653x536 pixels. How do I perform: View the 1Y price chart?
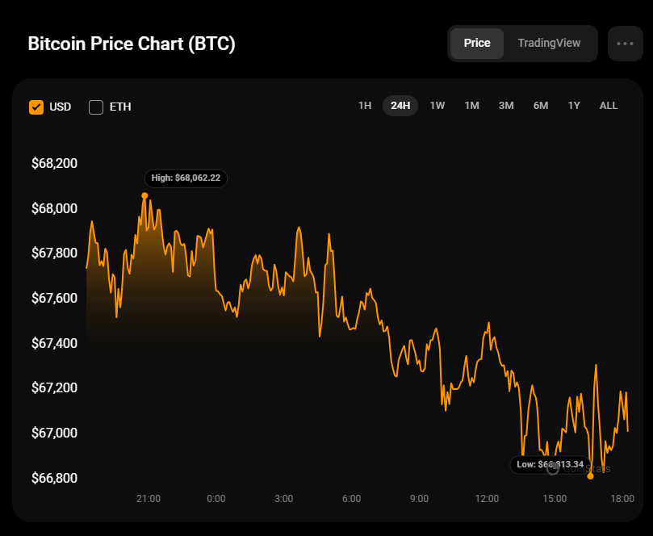[x=574, y=106]
